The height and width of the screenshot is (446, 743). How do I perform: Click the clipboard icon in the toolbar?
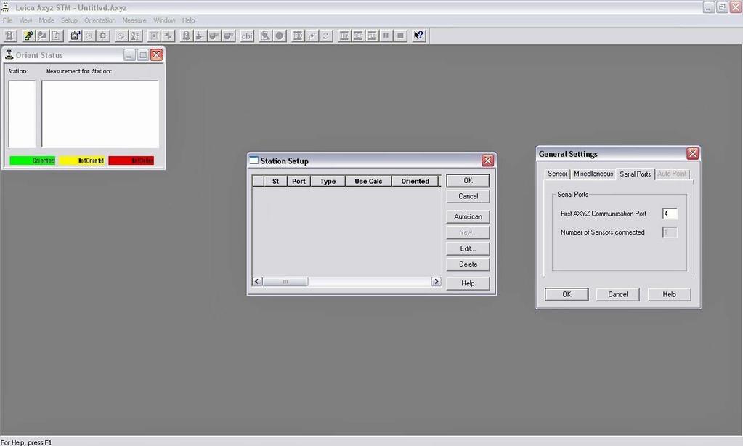point(75,36)
